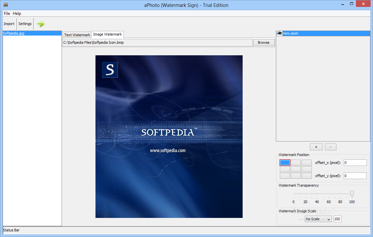
Task: Close the aPhoto window
Action: point(363,4)
